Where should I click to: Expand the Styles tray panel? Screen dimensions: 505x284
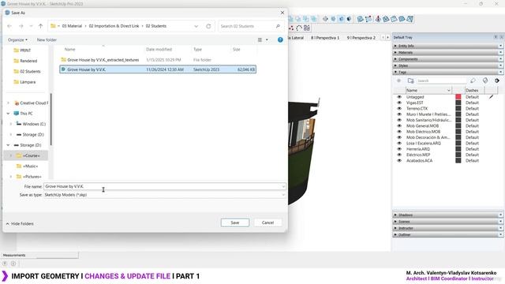(447, 65)
